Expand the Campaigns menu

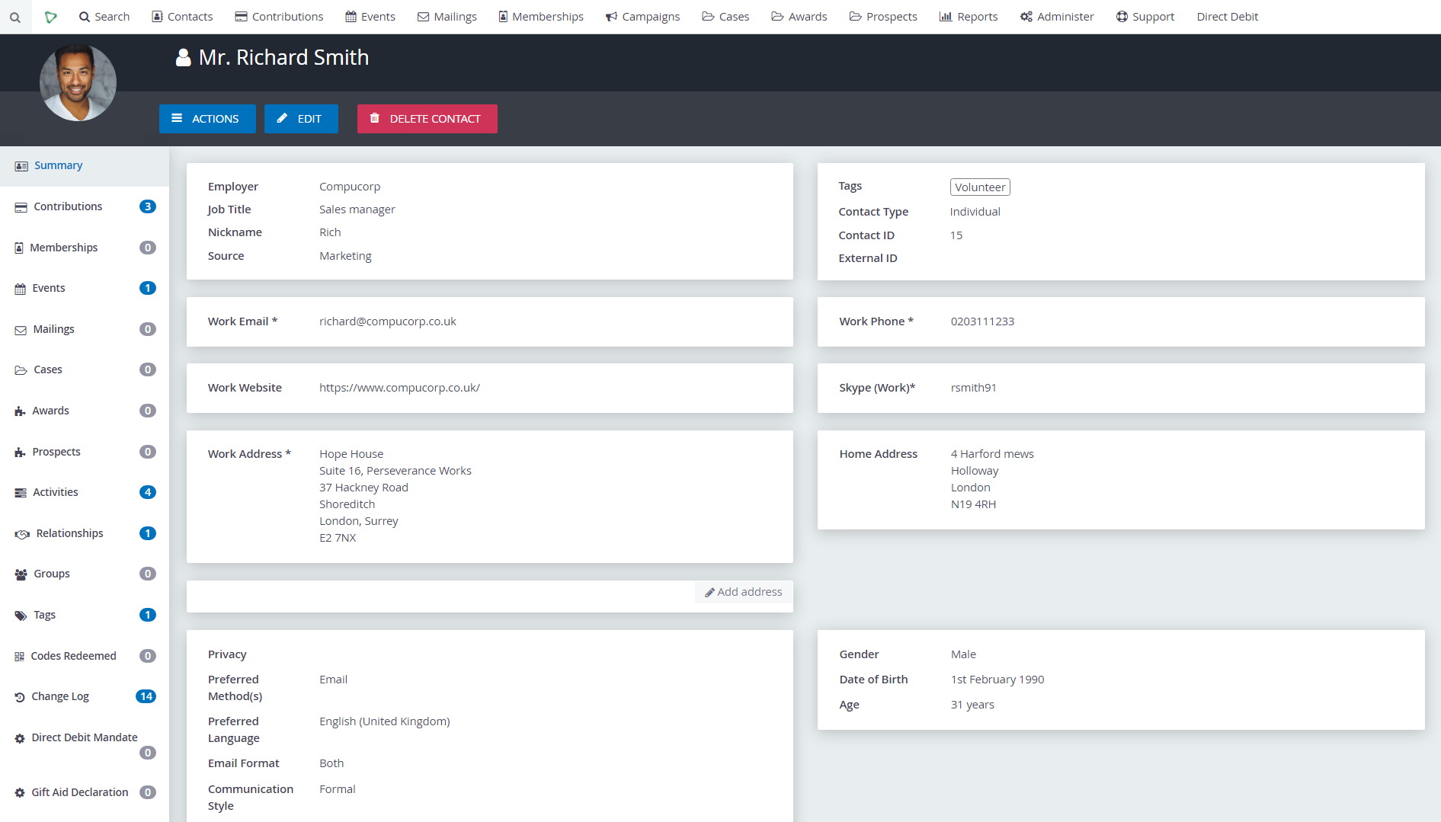(642, 16)
